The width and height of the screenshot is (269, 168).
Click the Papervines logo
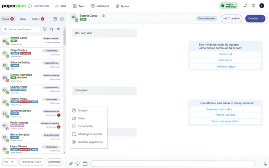pyautogui.click(x=14, y=6)
